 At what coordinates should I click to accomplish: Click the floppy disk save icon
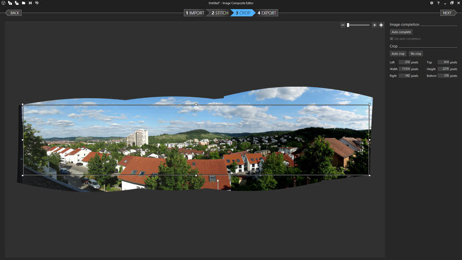click(x=30, y=3)
